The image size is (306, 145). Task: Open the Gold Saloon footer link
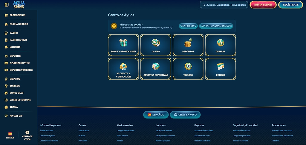[122, 136]
